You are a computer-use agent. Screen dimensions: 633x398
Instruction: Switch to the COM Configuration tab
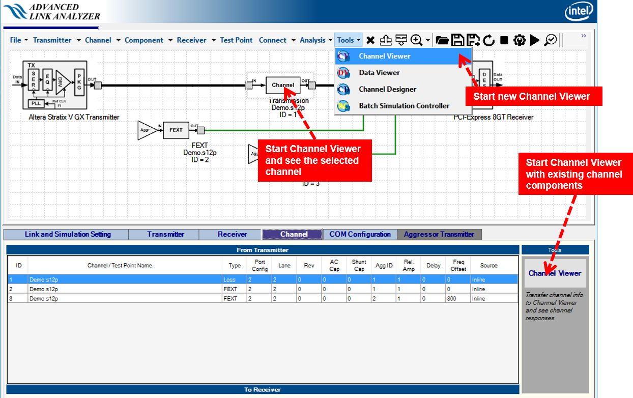[360, 235]
